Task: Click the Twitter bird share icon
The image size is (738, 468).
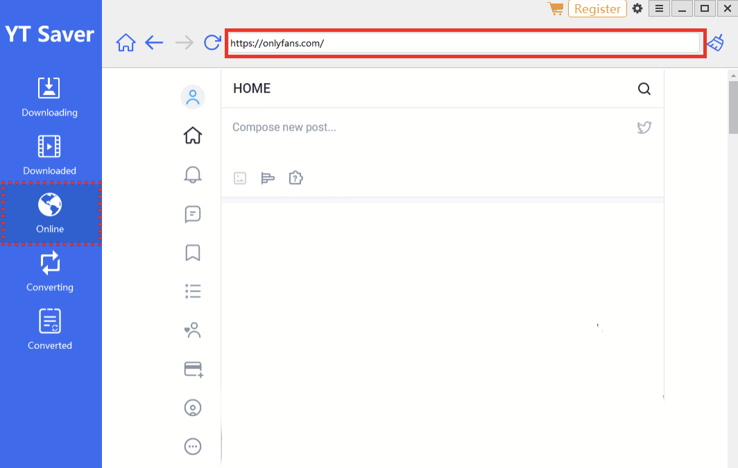Action: point(644,127)
